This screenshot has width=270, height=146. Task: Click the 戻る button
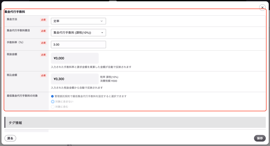10,138
